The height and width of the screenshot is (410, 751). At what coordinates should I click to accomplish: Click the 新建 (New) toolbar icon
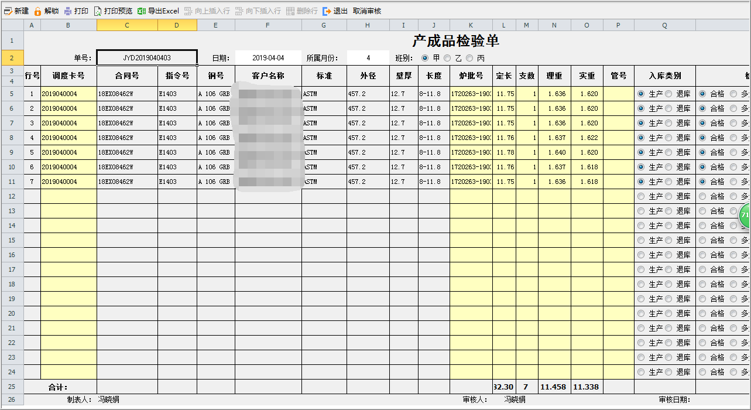coord(8,11)
